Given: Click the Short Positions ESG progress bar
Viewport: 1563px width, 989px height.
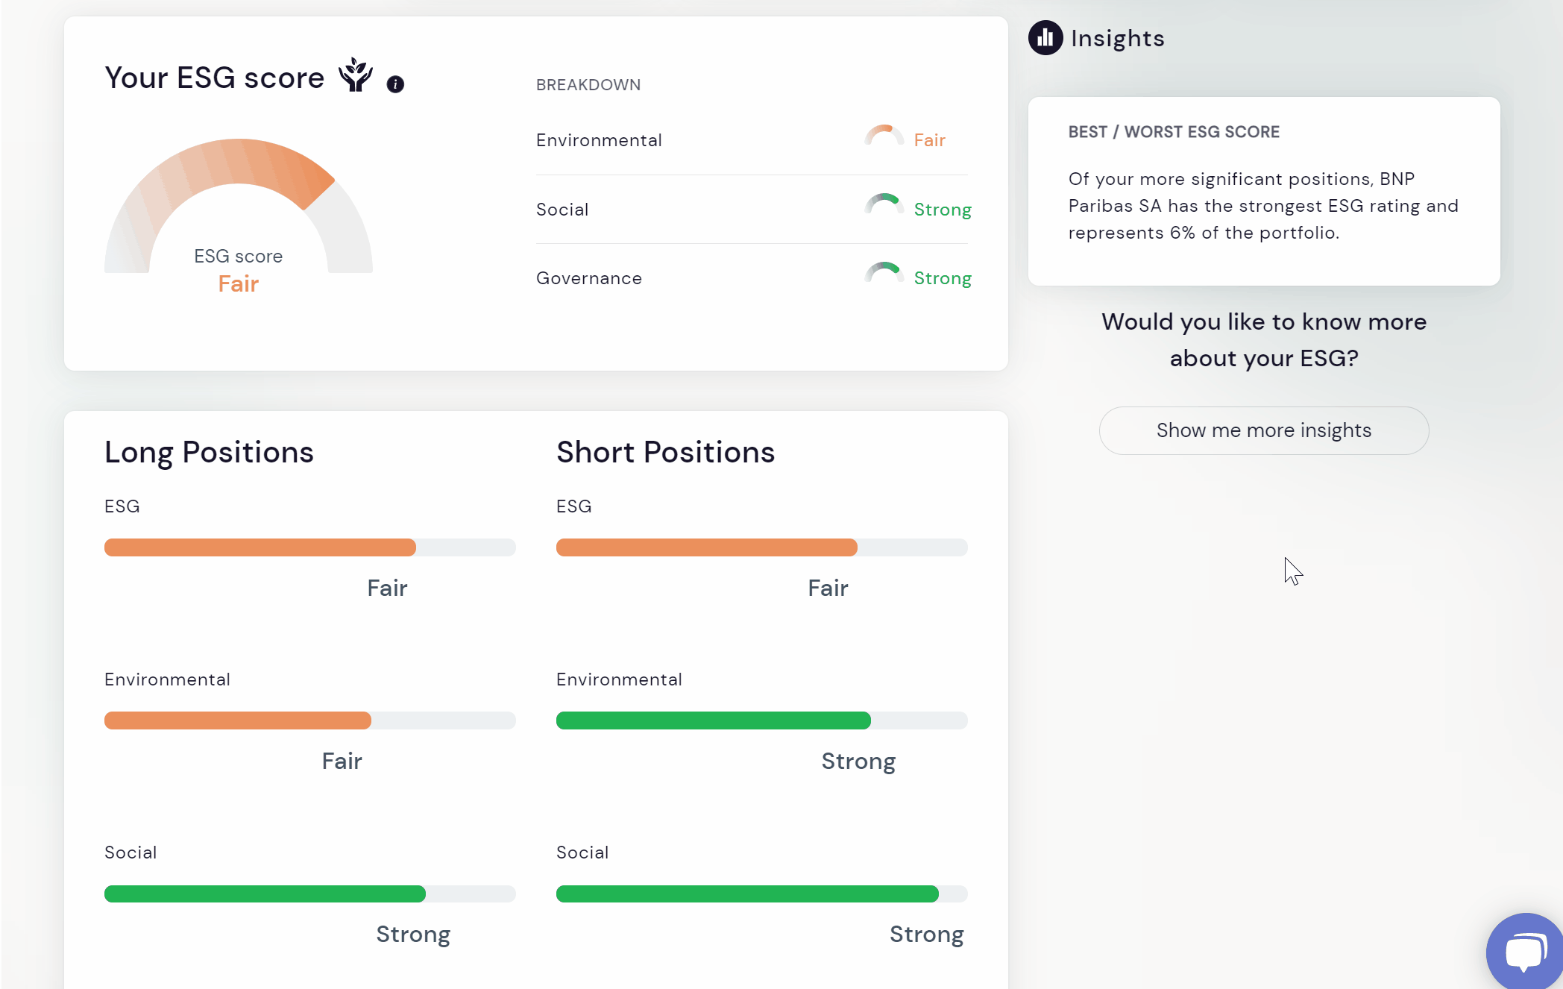Looking at the screenshot, I should pyautogui.click(x=761, y=547).
